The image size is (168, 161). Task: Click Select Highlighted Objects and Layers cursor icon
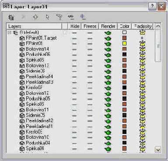47,17
